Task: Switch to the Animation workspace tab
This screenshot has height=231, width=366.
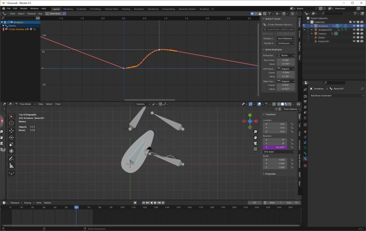Action: pyautogui.click(x=139, y=9)
